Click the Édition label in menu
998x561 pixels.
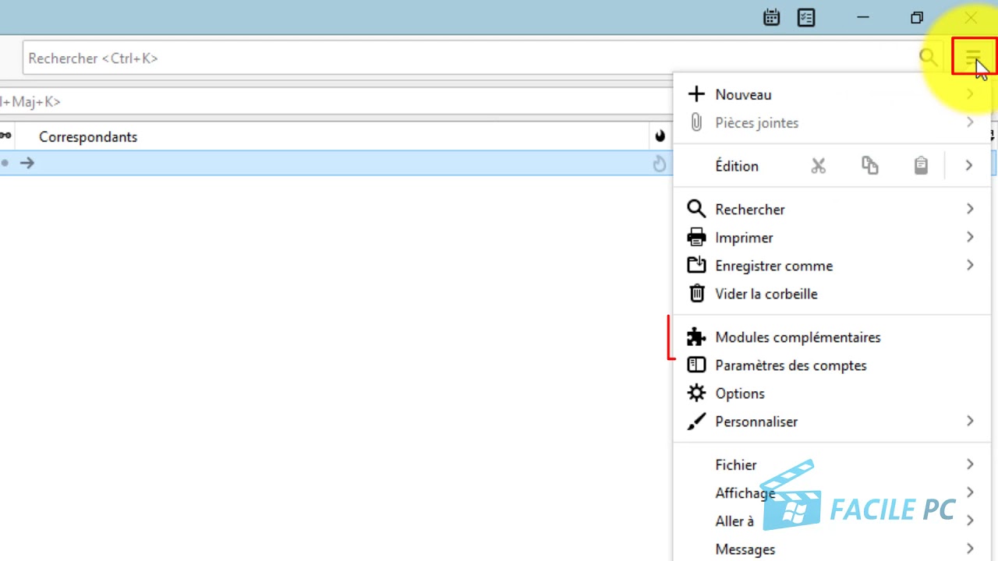(737, 166)
